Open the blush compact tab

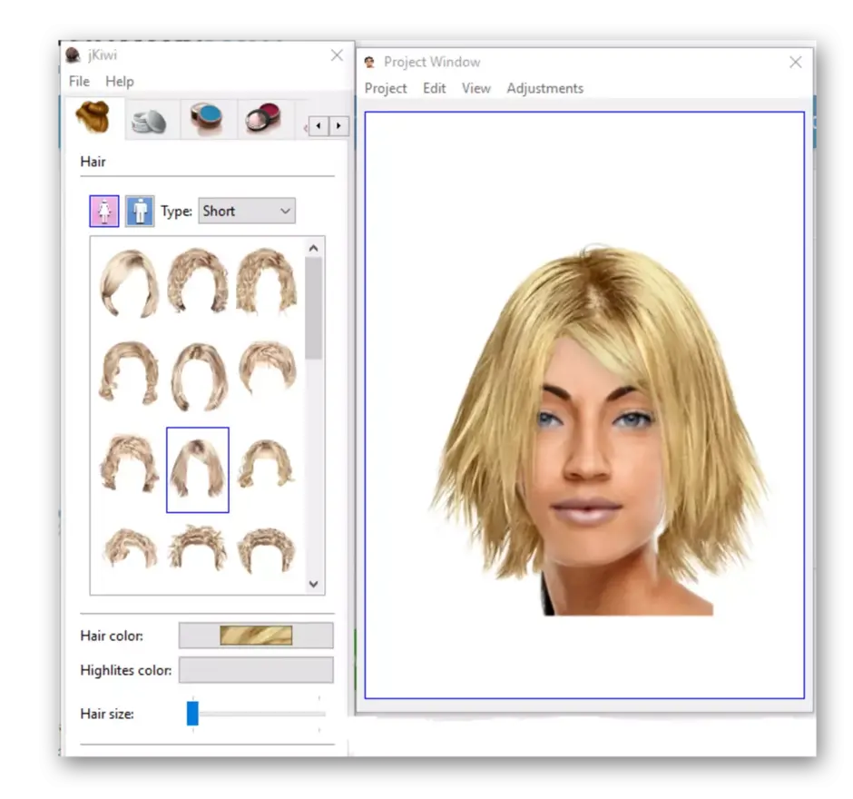[263, 119]
